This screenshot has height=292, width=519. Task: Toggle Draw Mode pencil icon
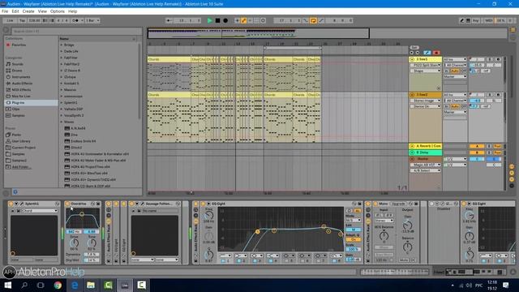tap(461, 20)
